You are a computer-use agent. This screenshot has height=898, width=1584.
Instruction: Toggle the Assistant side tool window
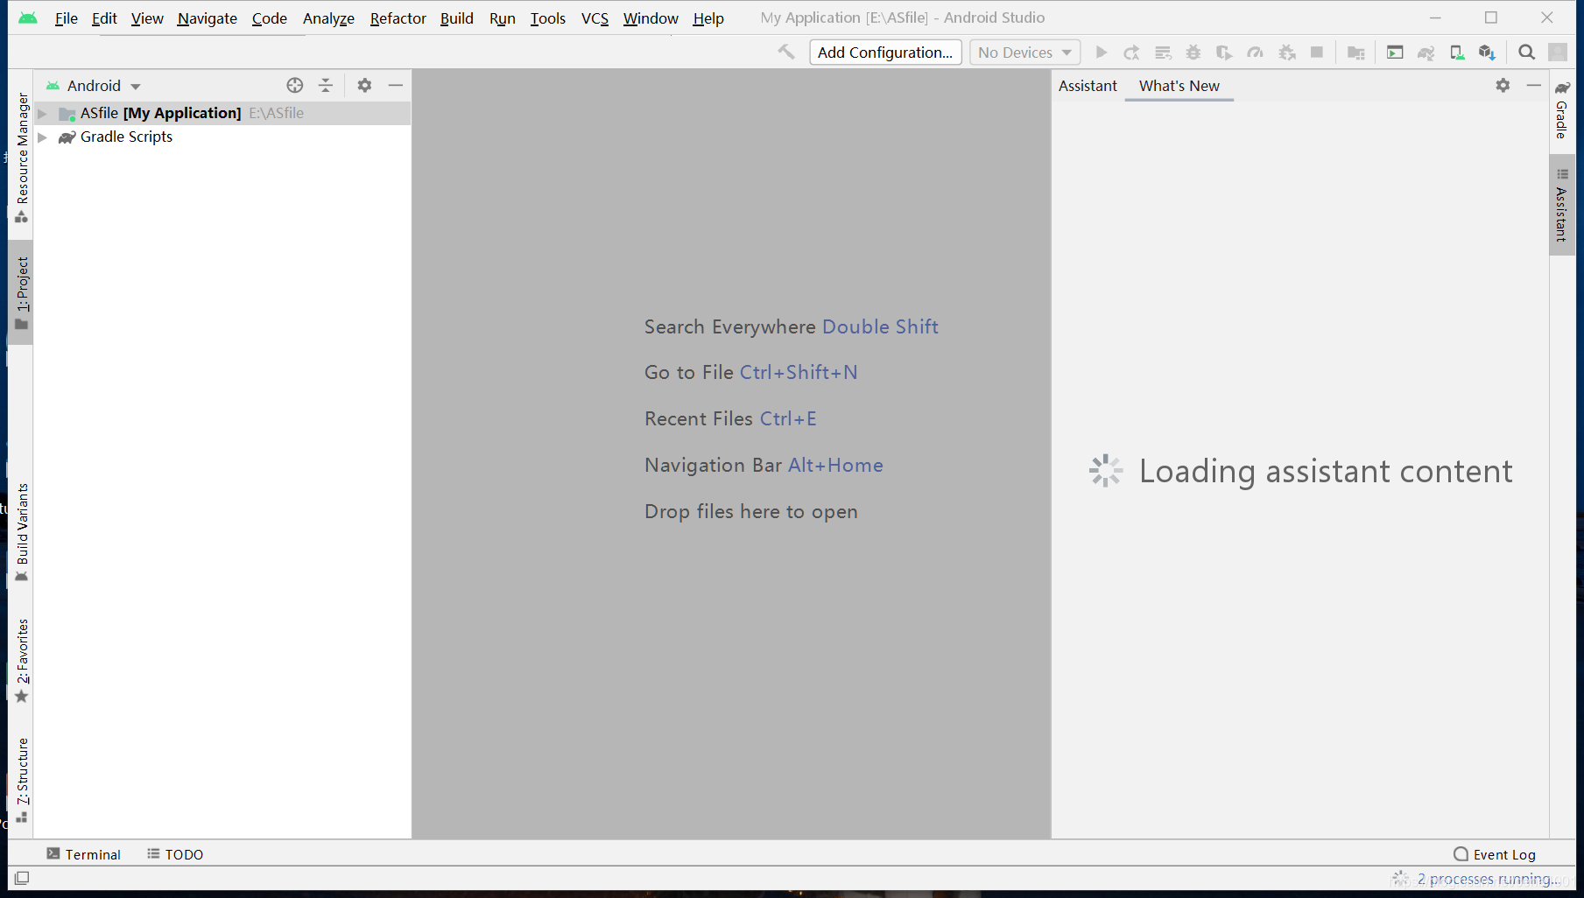[1562, 205]
